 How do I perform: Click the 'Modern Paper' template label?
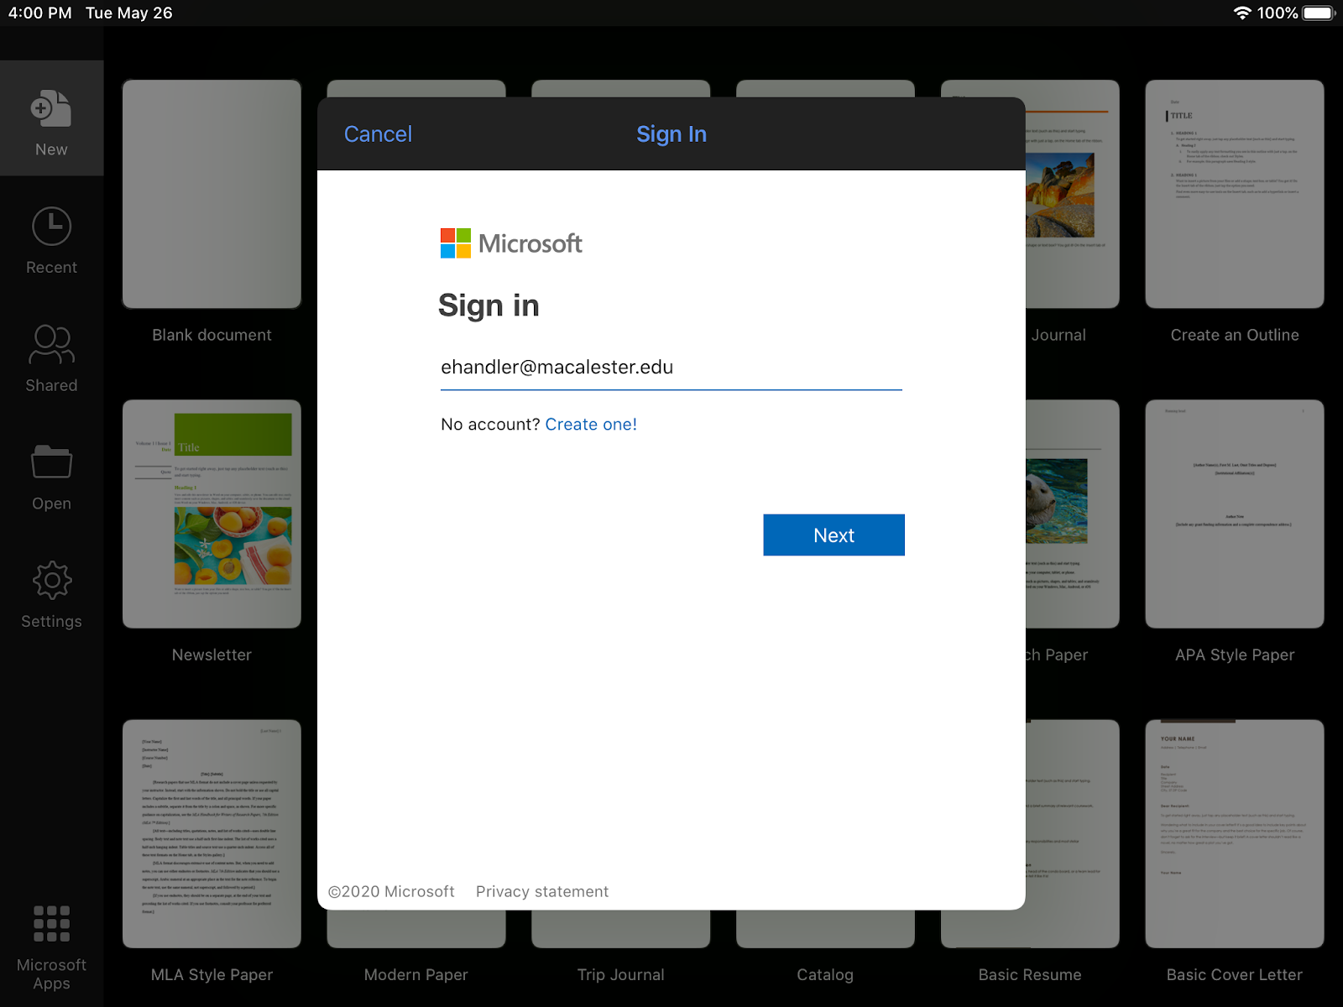[x=416, y=975]
